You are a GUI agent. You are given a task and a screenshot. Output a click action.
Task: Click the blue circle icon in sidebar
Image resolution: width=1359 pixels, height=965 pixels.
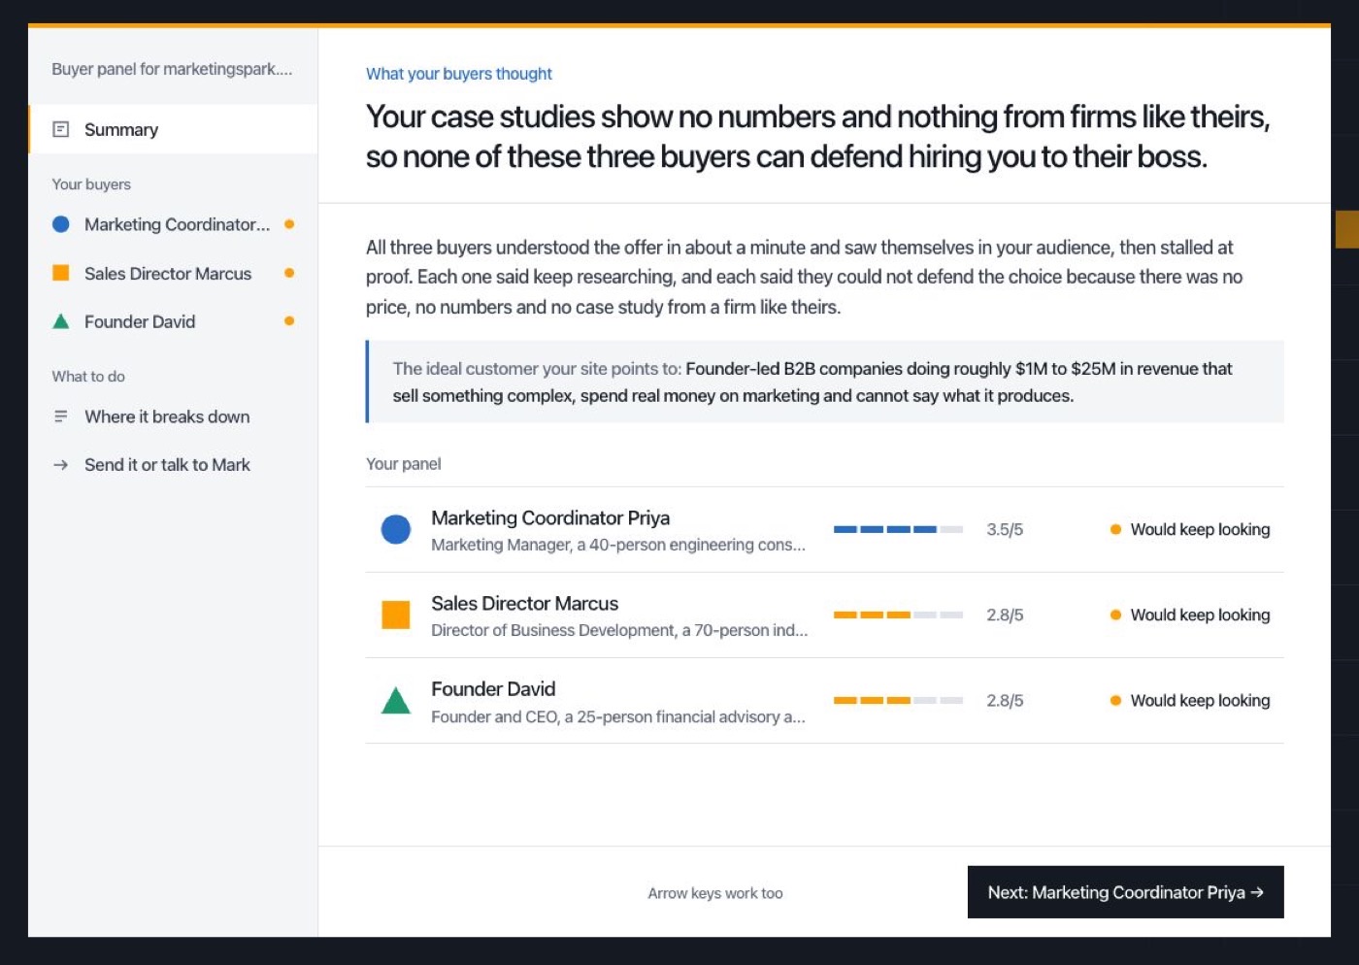[x=60, y=224]
